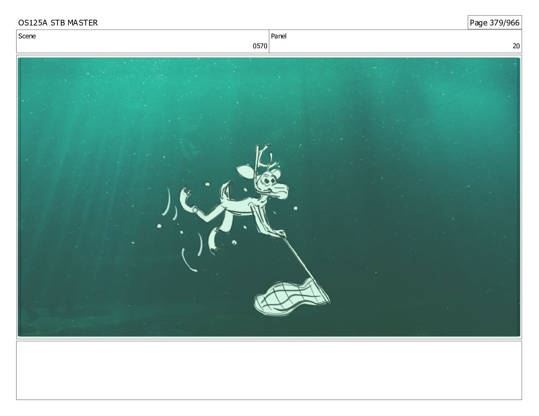Click the Page 379/966 indicator box
539x416 pixels.
click(x=494, y=23)
